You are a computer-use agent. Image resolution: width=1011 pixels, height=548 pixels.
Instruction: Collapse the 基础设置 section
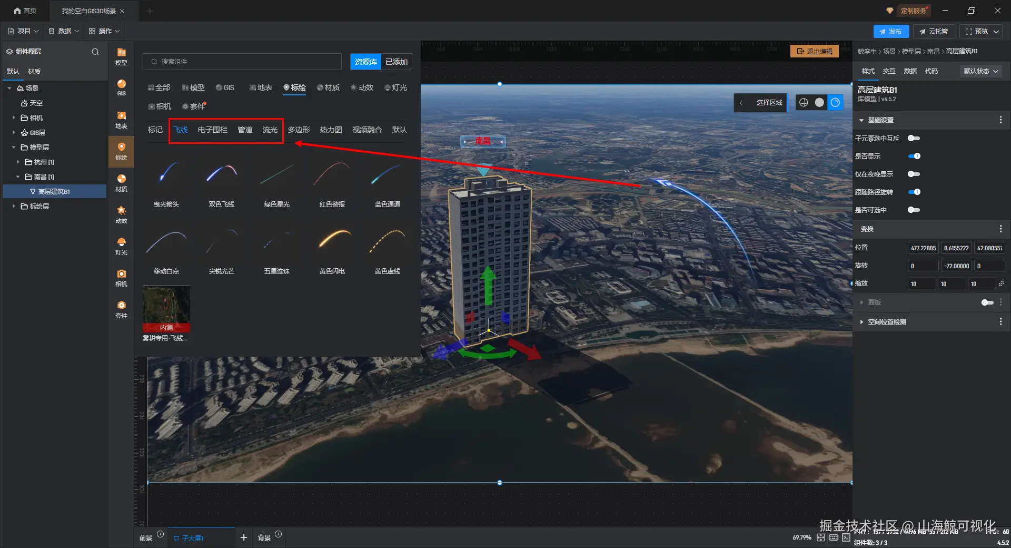coord(861,120)
